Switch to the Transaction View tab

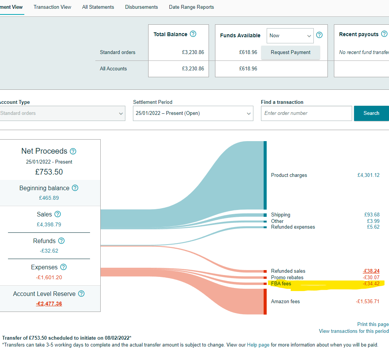52,7
